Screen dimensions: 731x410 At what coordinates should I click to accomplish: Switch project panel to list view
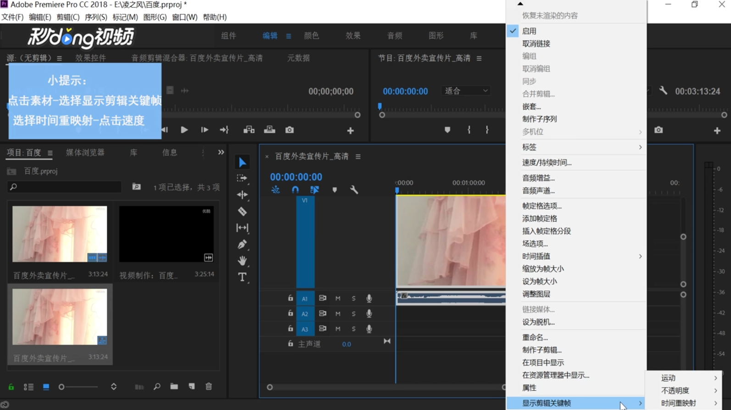click(x=28, y=387)
